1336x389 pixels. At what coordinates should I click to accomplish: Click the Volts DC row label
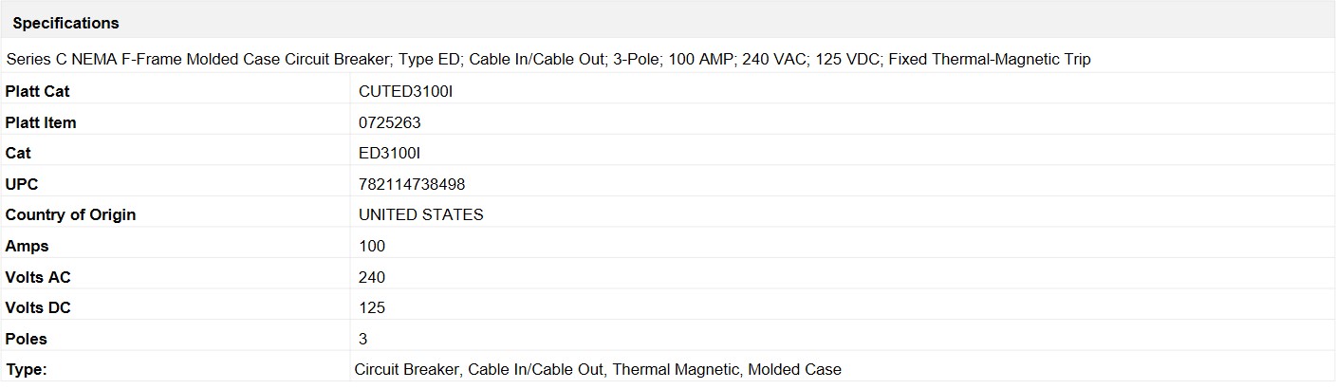pos(38,307)
